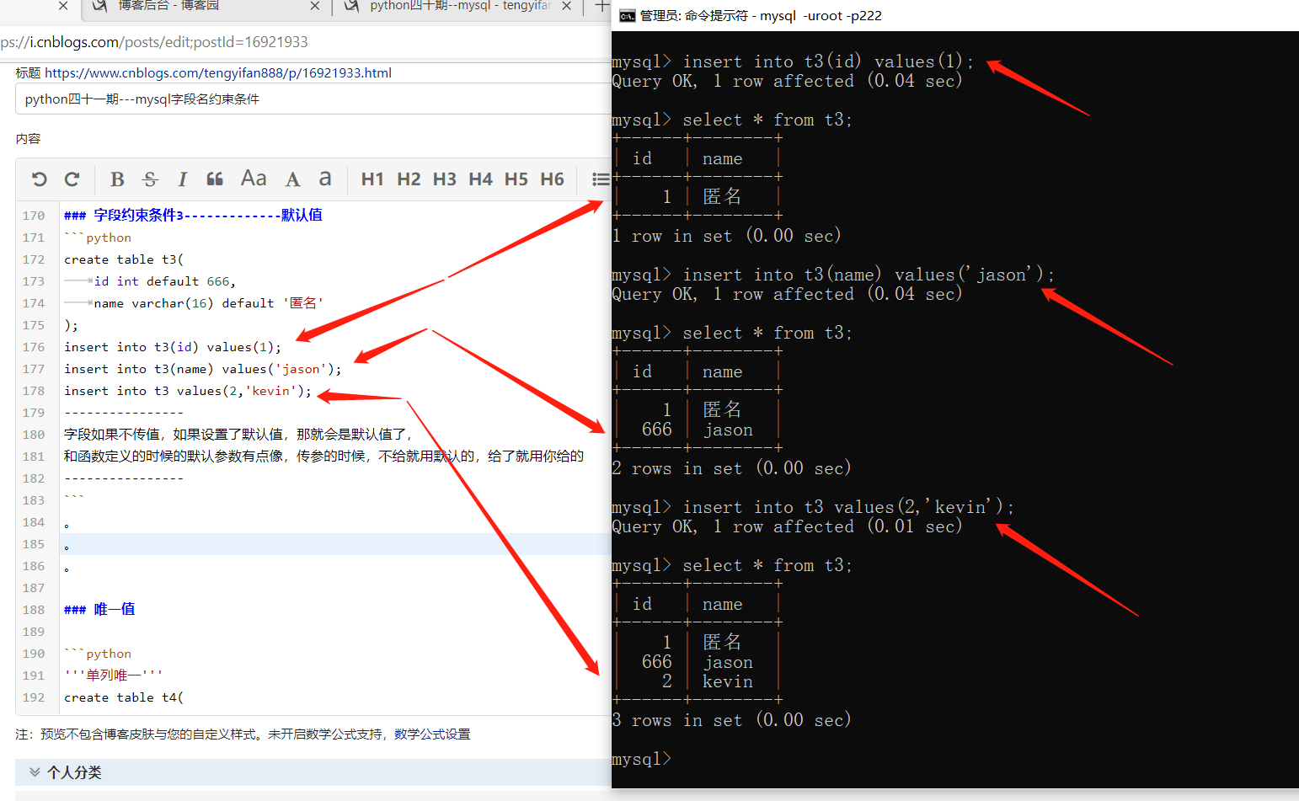Click '1 row in set (0.00 sec)' in terminal
Image resolution: width=1299 pixels, height=801 pixels.
tap(727, 236)
